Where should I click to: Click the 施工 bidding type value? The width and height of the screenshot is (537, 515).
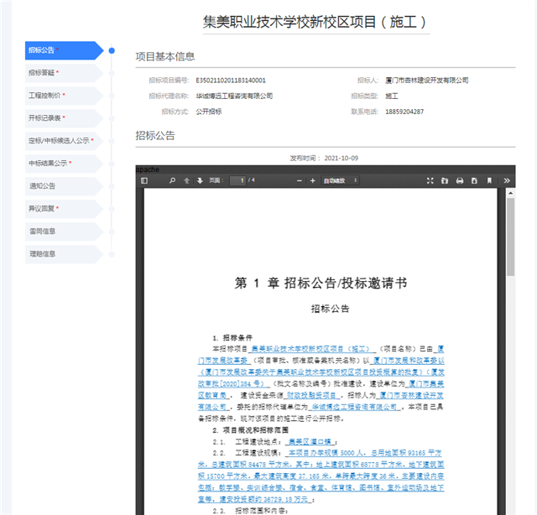click(x=392, y=96)
